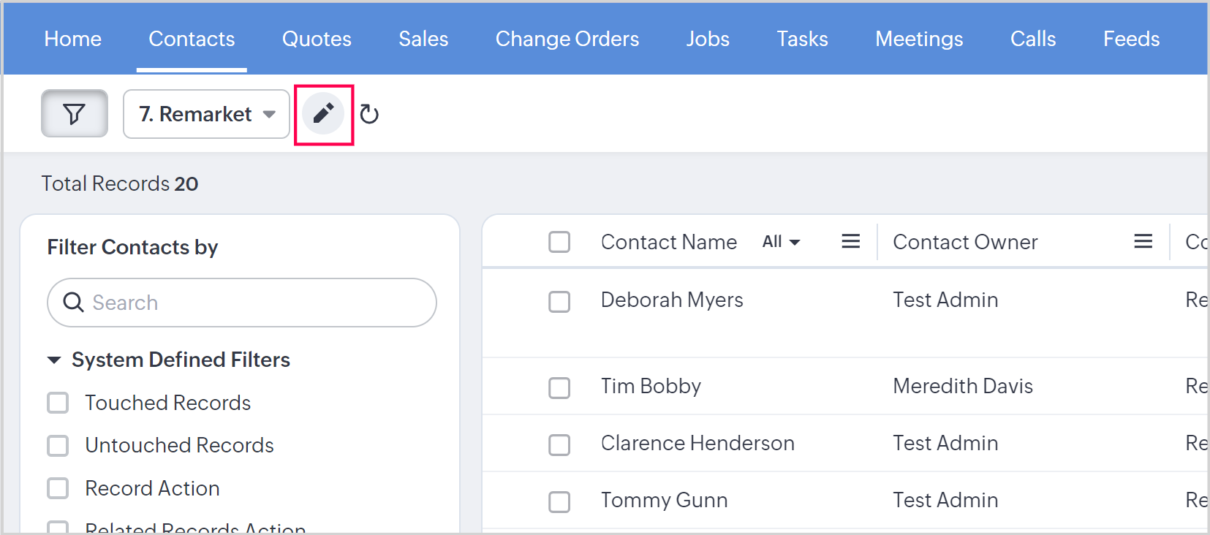Screen dimensions: 1210x535
Task: Collapse the System Defined Filters section
Action: click(54, 360)
